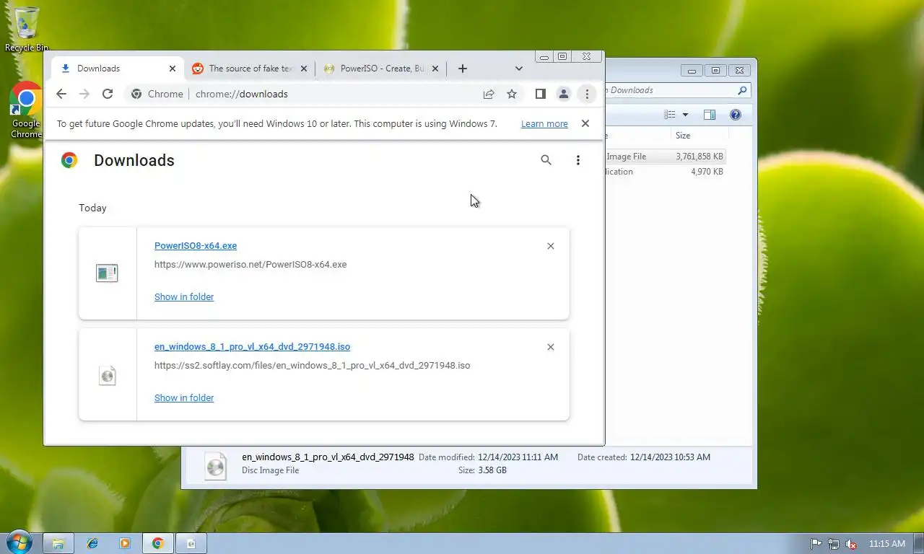This screenshot has width=924, height=554.
Task: Click Date created value in details pane
Action: 670,457
